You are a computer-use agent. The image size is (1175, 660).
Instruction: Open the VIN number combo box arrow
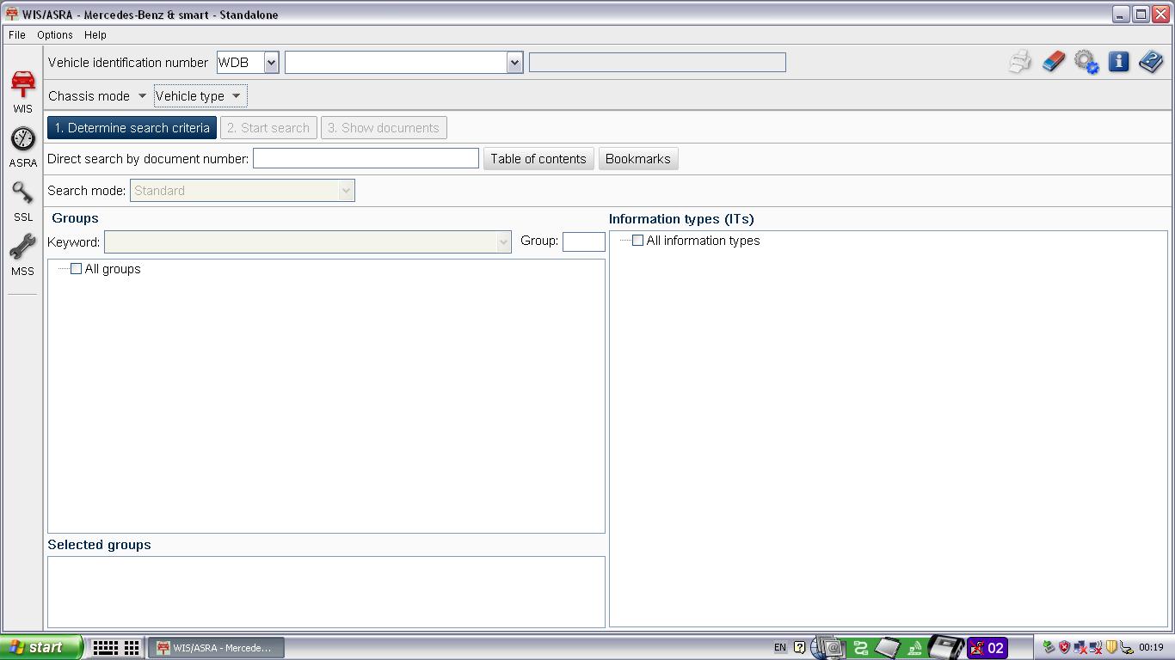pyautogui.click(x=514, y=63)
